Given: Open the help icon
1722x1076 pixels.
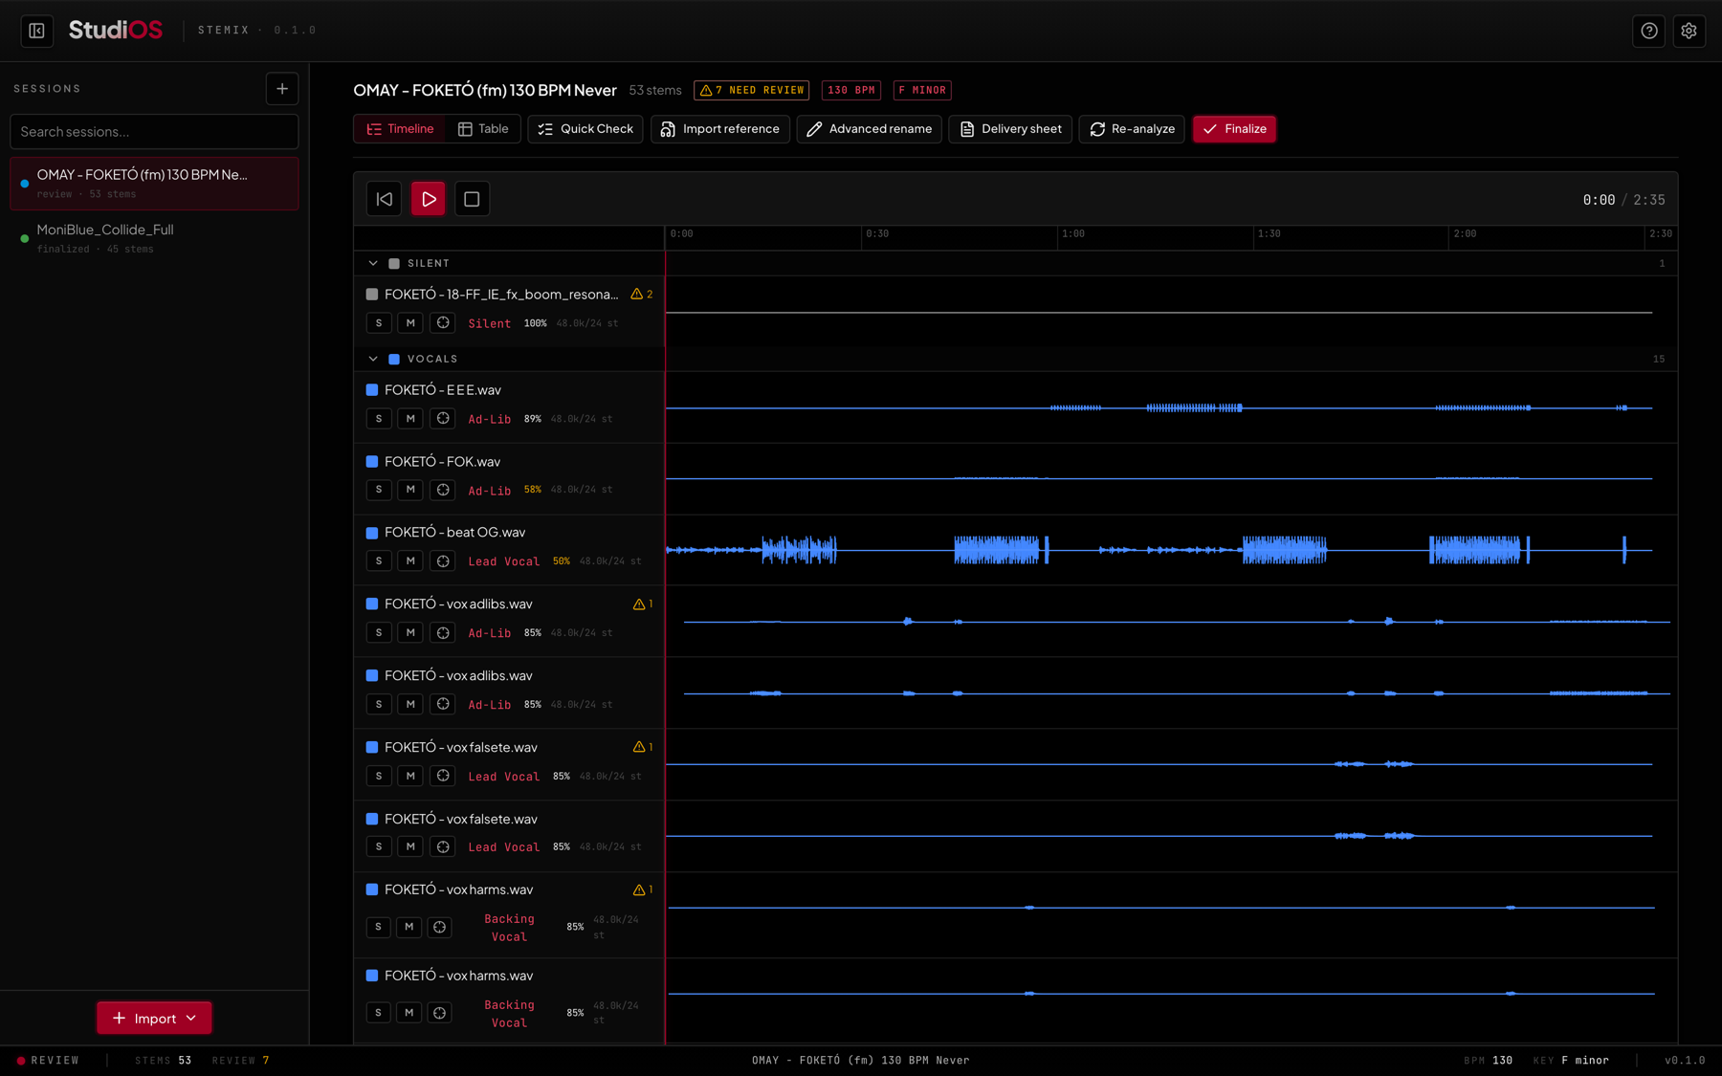Looking at the screenshot, I should (x=1649, y=31).
